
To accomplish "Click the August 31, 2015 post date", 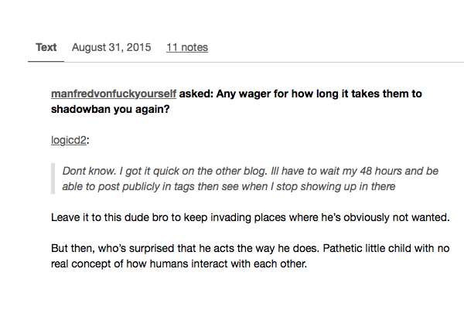I will tap(111, 47).
